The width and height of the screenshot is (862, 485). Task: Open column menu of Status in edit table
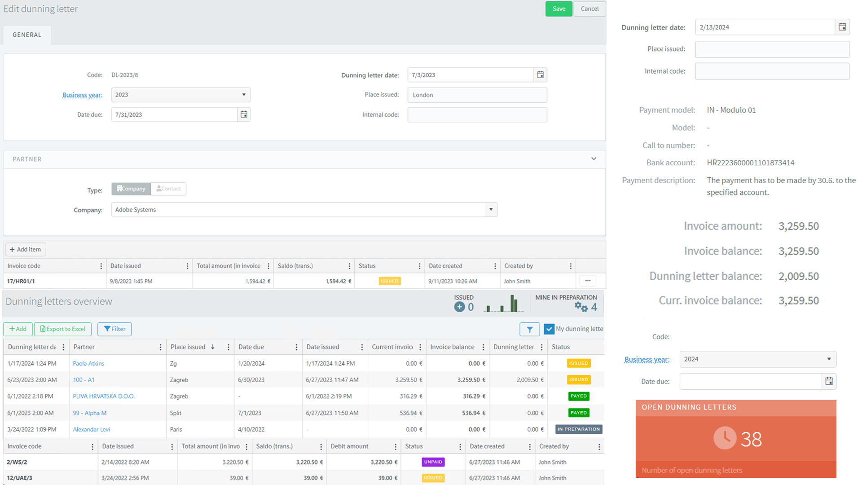click(x=419, y=266)
